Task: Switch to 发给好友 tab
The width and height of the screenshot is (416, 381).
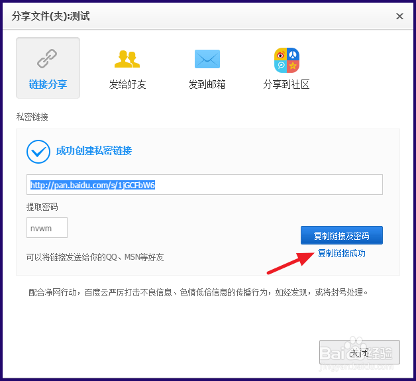Action: (x=127, y=84)
